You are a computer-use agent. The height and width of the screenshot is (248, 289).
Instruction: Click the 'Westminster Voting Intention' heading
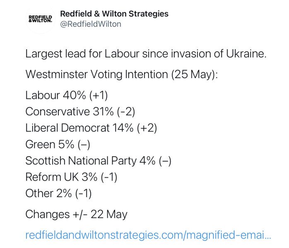pos(92,75)
